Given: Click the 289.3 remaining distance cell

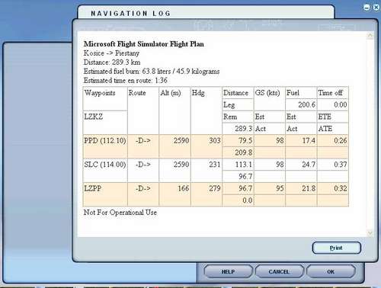Looking at the screenshot, I should (x=238, y=129).
